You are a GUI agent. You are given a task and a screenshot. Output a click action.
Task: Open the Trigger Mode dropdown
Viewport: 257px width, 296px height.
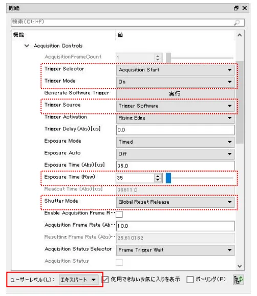175,82
